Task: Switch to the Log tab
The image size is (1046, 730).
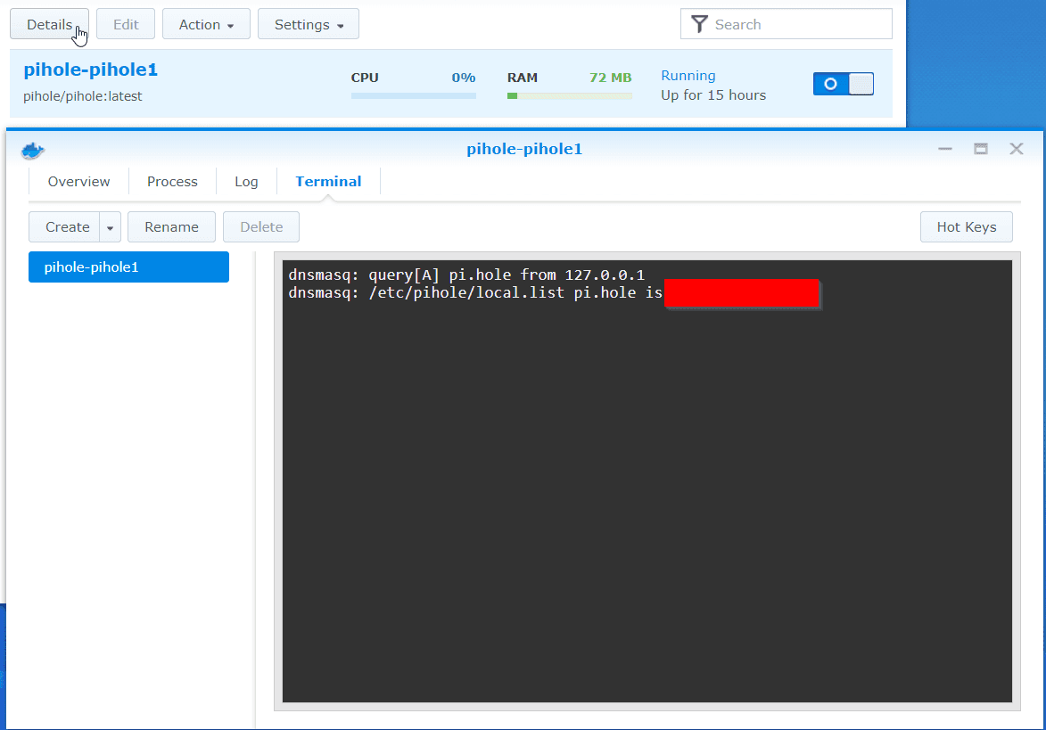Action: 246,181
